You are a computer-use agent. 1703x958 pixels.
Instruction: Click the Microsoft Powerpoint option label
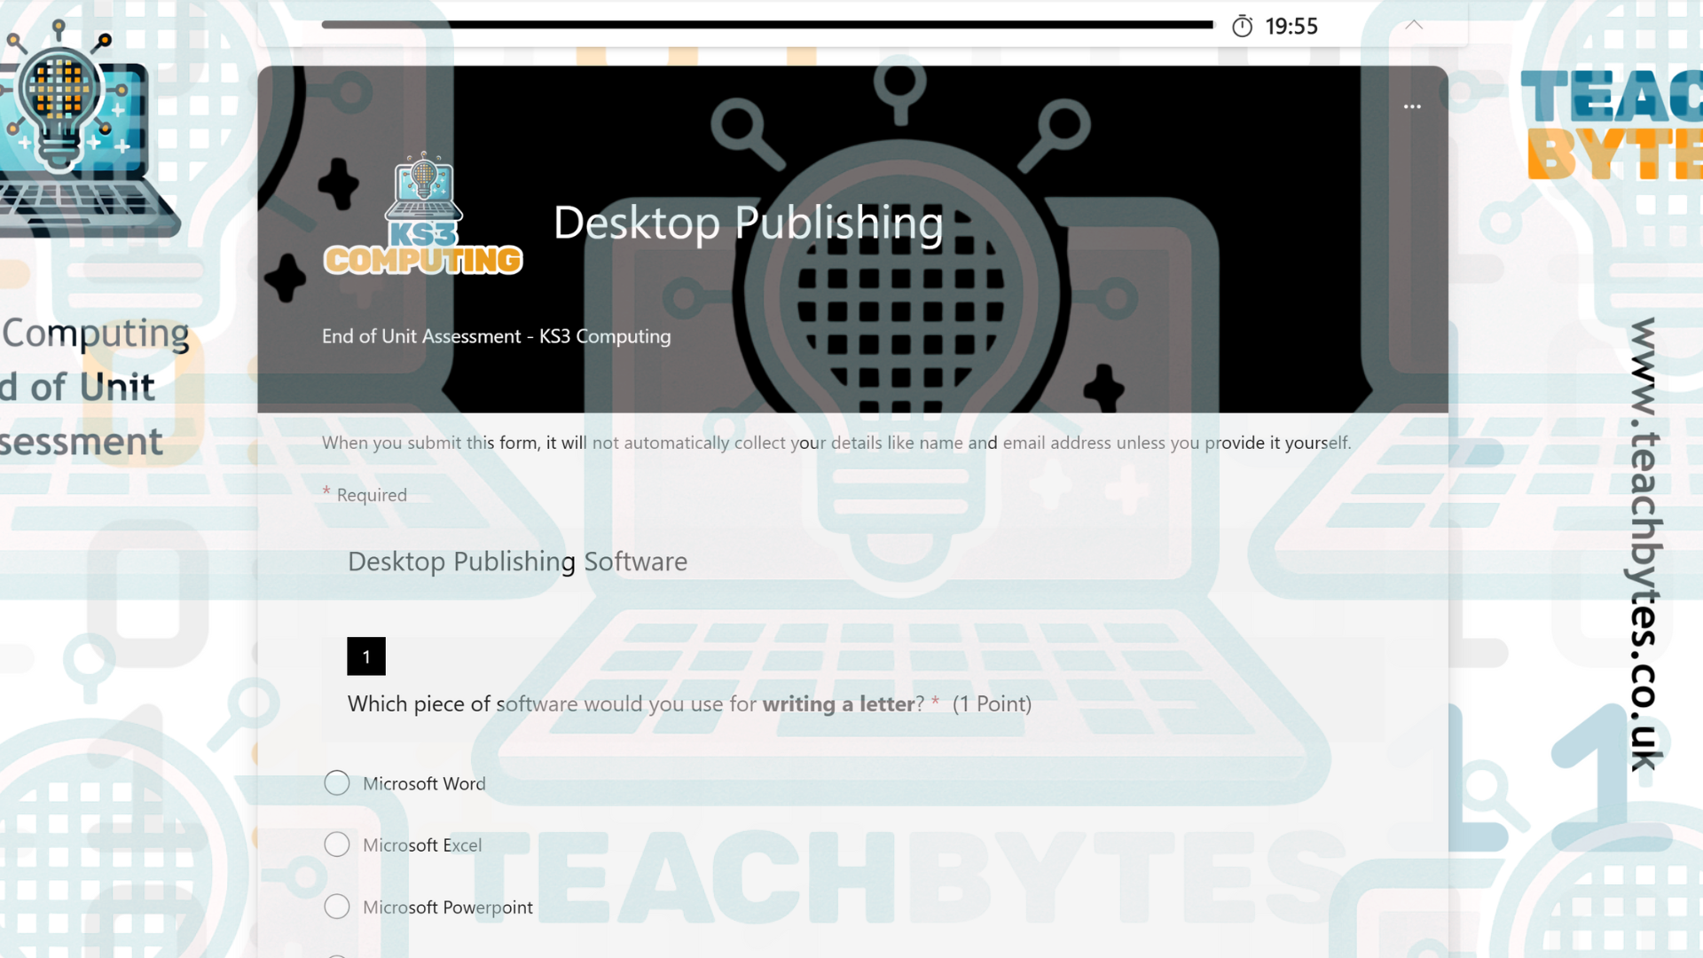click(x=448, y=907)
